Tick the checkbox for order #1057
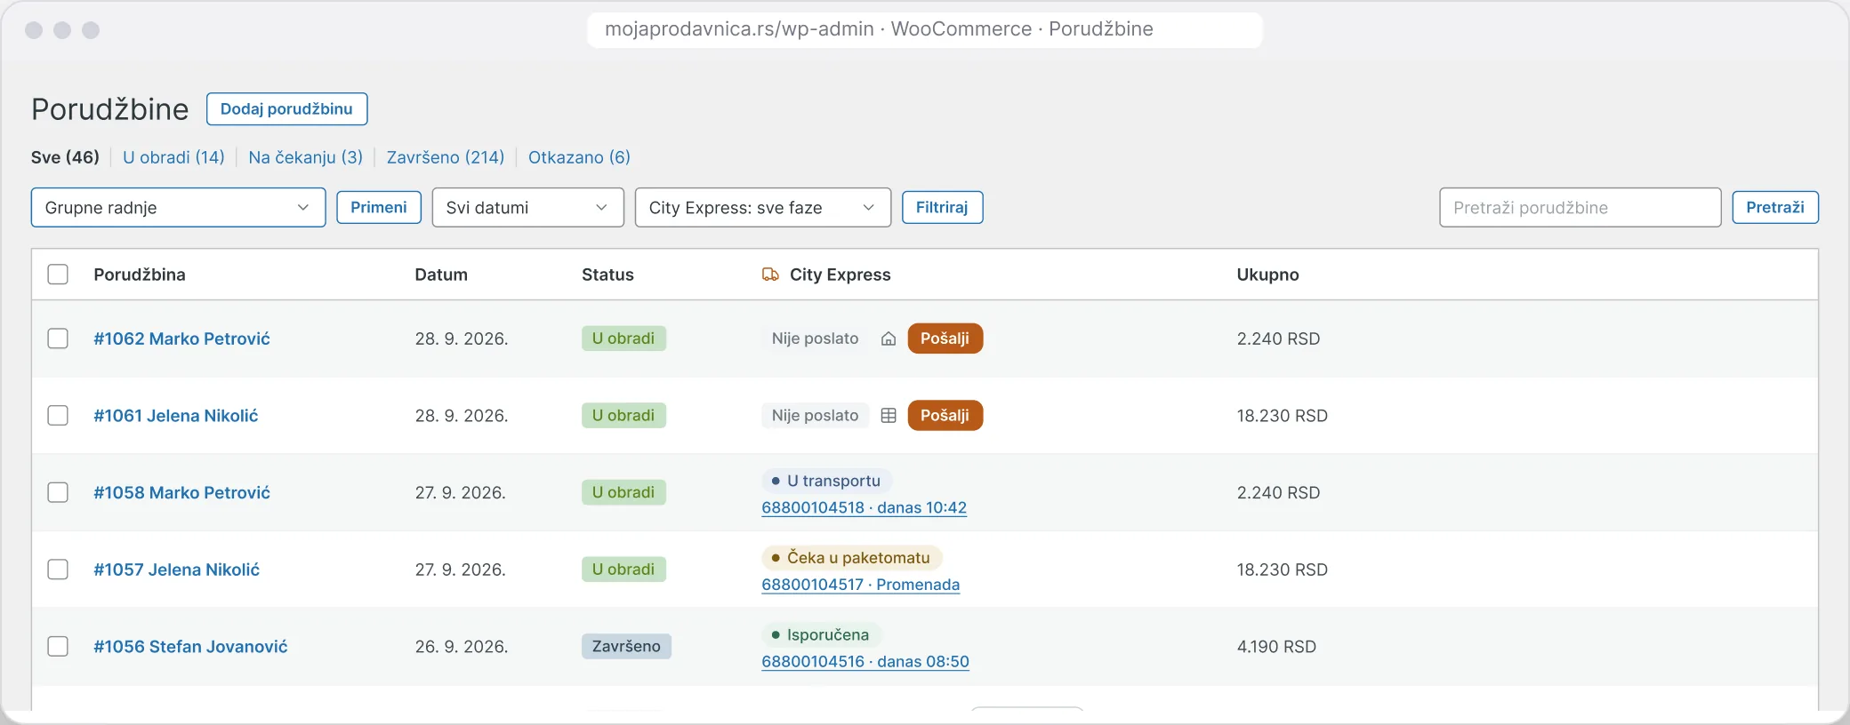The height and width of the screenshot is (725, 1850). click(58, 570)
